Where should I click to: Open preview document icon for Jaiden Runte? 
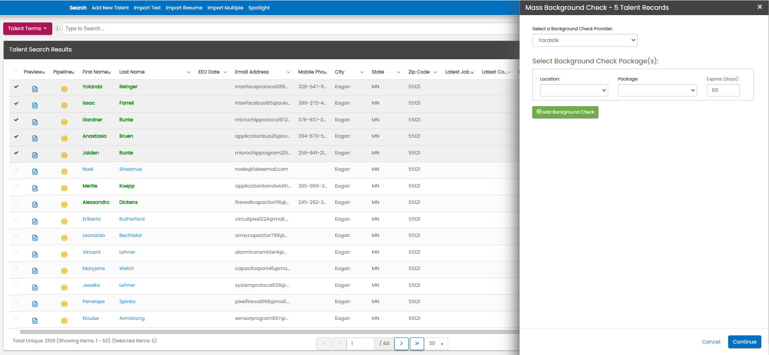click(x=35, y=155)
